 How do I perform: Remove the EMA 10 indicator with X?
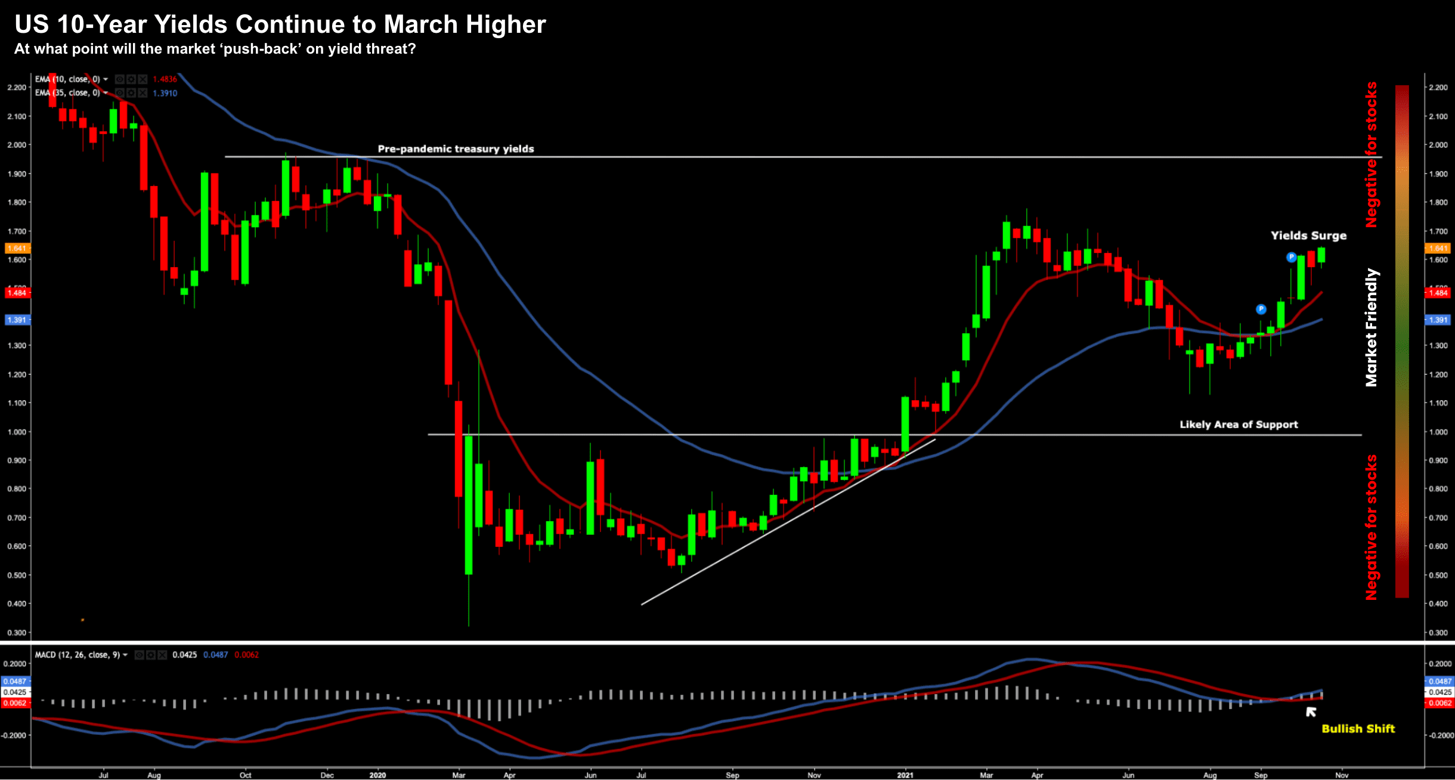pyautogui.click(x=143, y=79)
